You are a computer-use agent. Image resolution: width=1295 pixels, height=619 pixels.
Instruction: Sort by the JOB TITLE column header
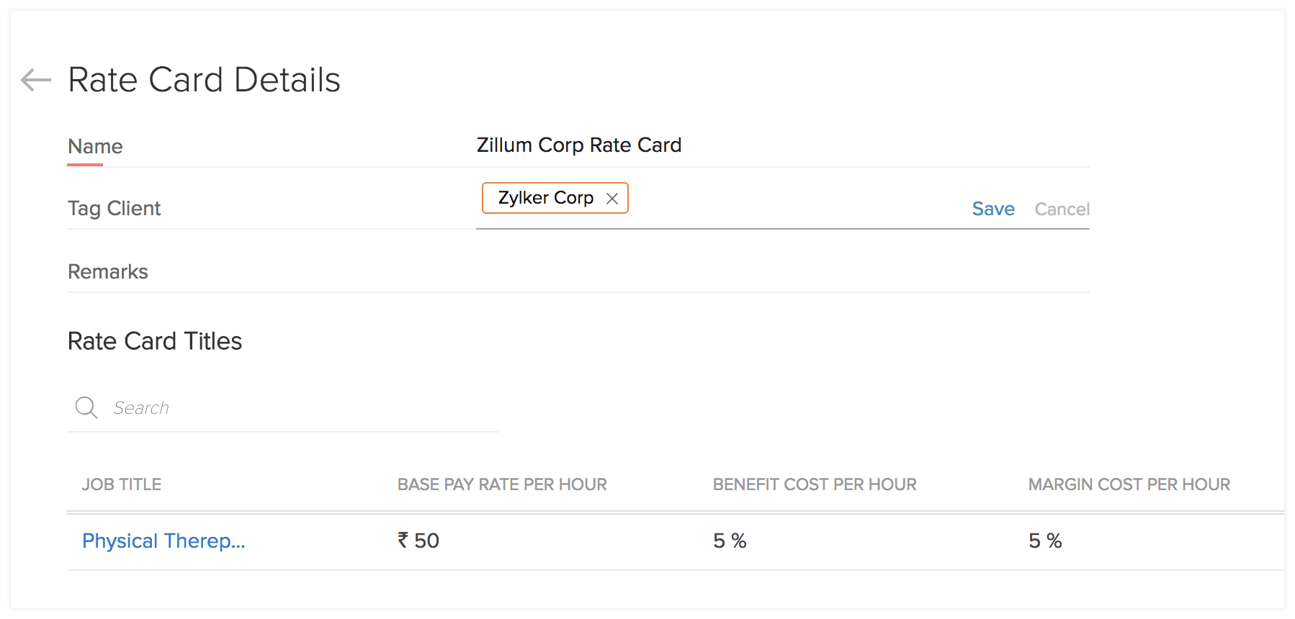click(122, 484)
